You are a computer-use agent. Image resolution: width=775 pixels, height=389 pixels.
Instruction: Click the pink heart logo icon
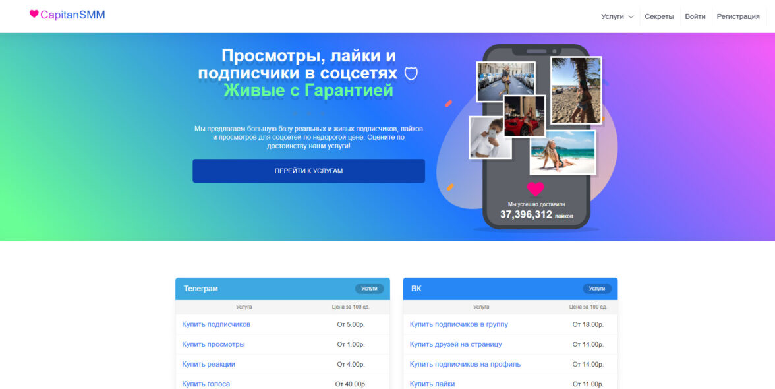pyautogui.click(x=34, y=14)
